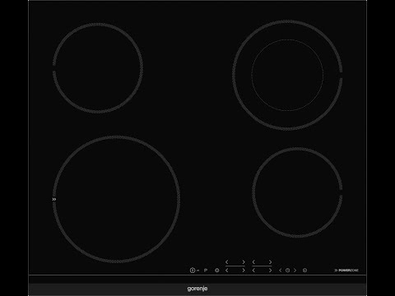This screenshot has height=296, width=395.
Task: Select the inner ring of the dual zone
Action: pos(287,75)
